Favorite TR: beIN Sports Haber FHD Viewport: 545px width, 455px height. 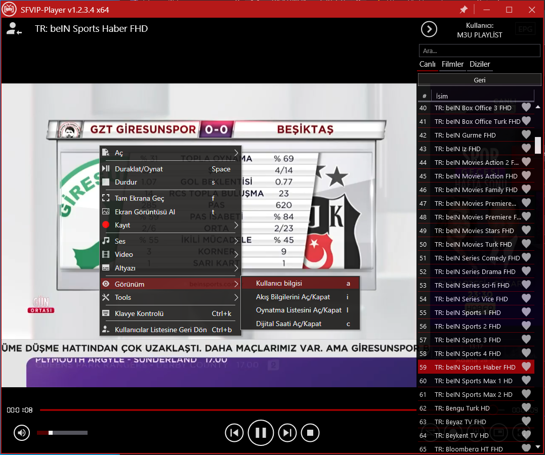[526, 367]
